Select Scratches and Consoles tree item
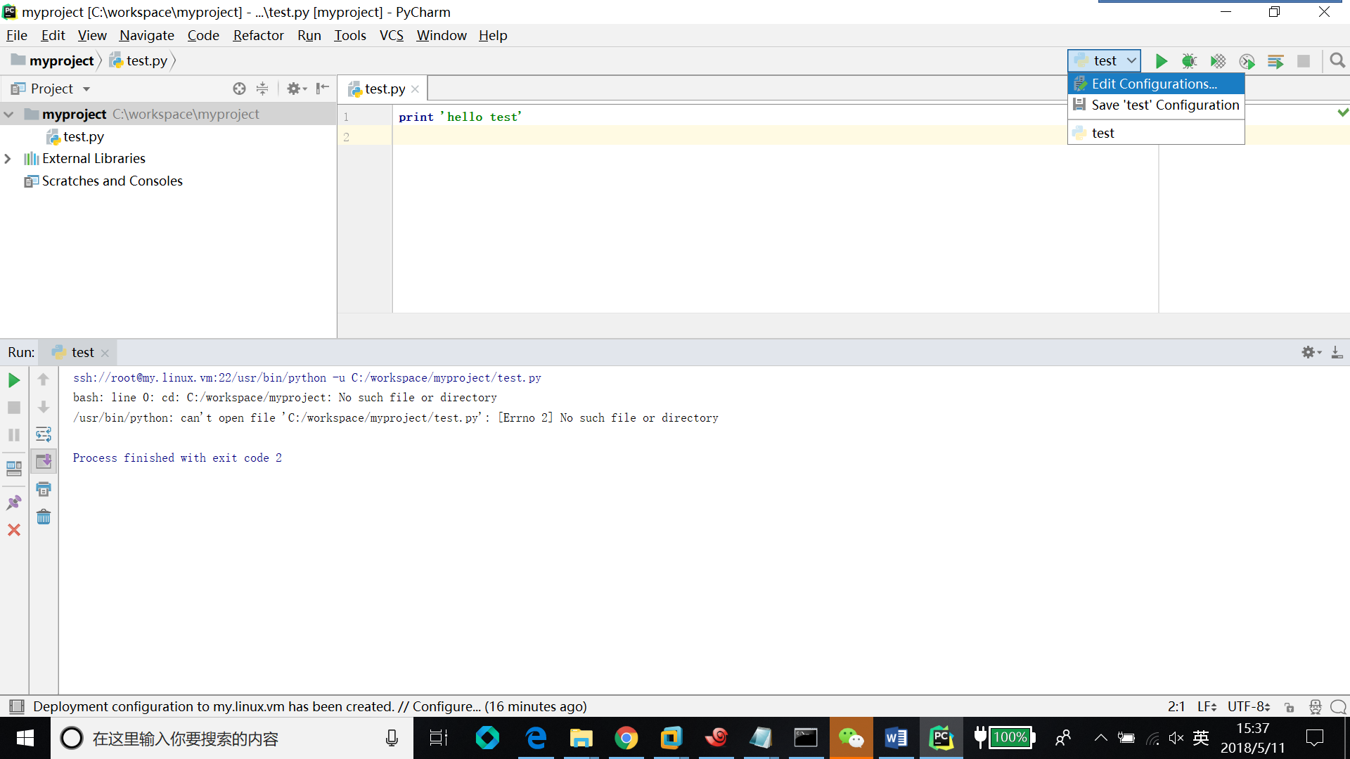The image size is (1350, 759). click(x=103, y=181)
